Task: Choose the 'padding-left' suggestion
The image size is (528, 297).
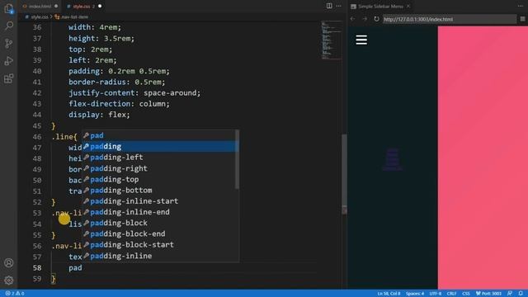Action: (x=160, y=158)
